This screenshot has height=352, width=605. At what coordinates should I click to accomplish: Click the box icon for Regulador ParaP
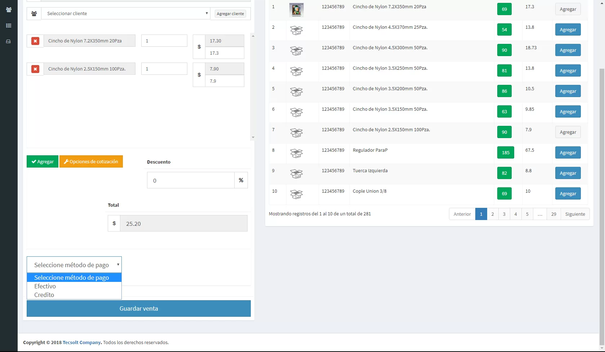(296, 154)
